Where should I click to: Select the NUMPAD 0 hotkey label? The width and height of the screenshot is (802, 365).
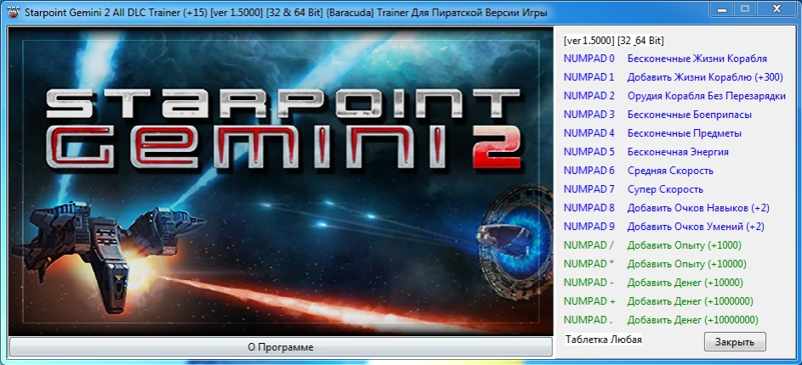click(x=589, y=59)
